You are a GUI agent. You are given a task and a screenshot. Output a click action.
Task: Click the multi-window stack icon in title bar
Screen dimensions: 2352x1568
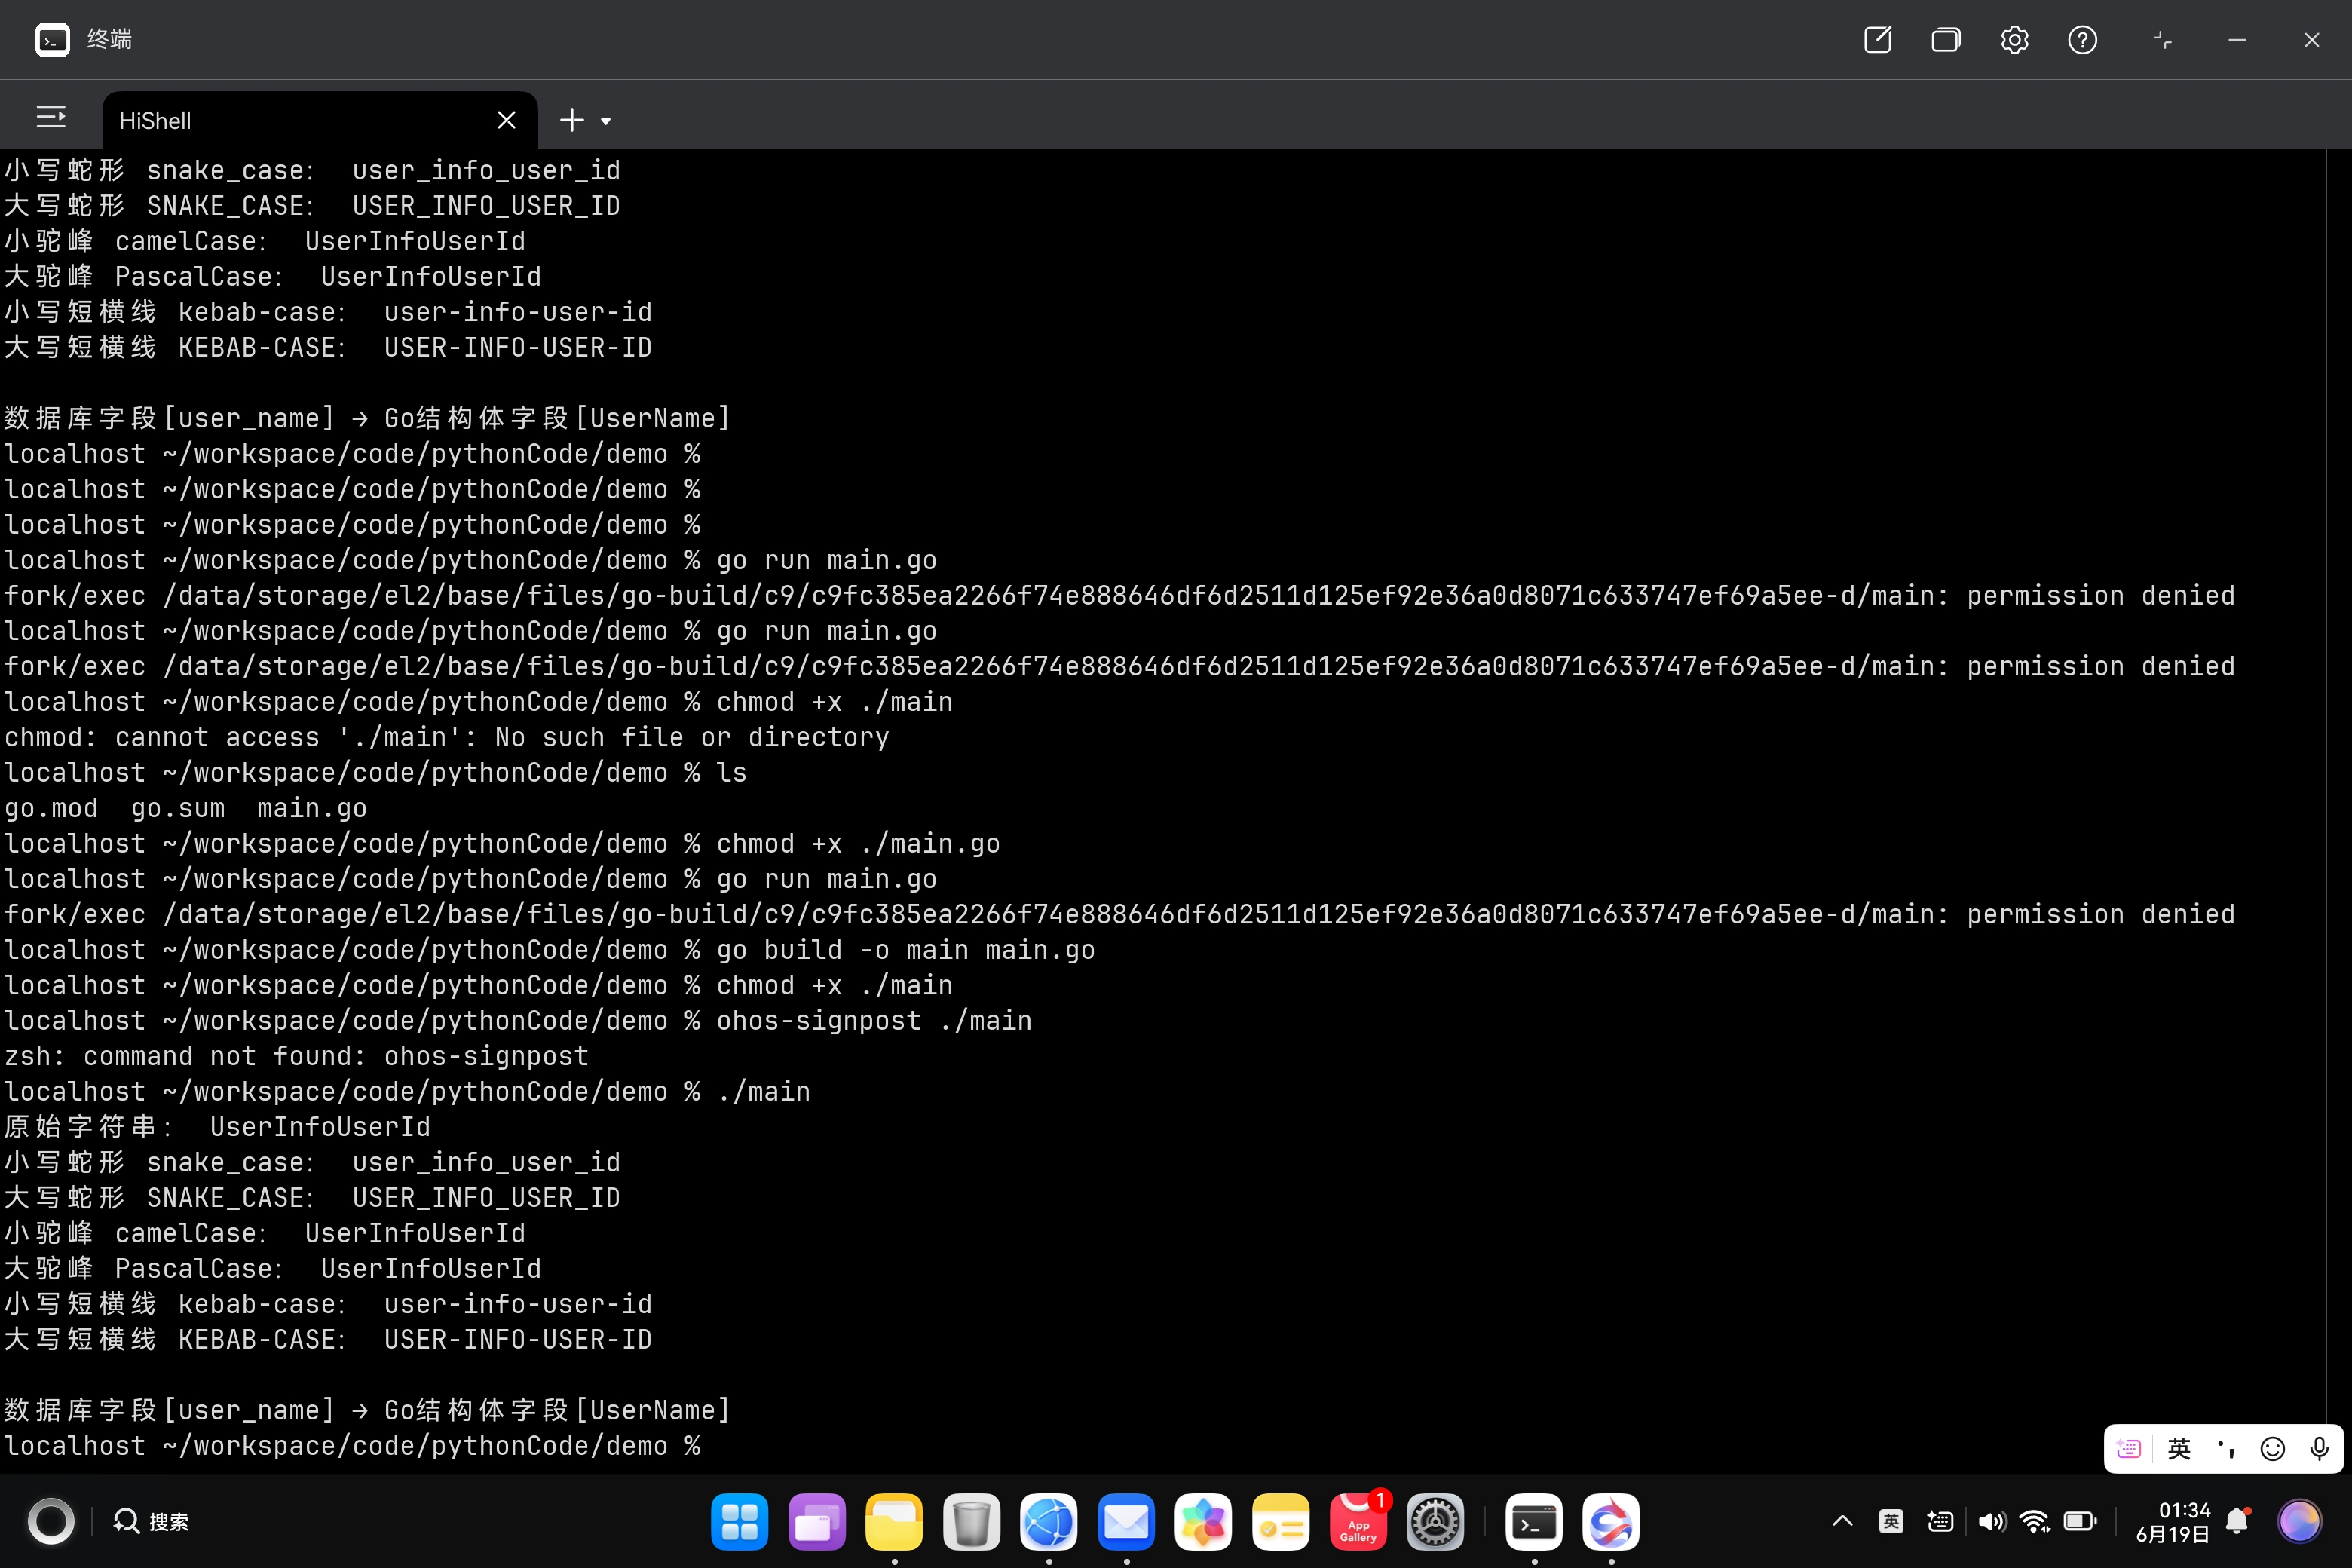[1945, 40]
